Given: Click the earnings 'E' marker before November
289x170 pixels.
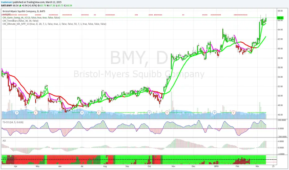Looking at the screenshot, I should point(167,113).
